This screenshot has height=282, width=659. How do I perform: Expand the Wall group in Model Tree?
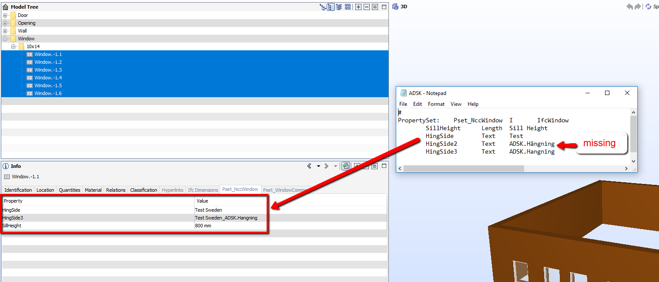coord(5,30)
